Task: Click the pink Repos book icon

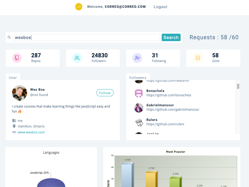Action: (x=16, y=58)
